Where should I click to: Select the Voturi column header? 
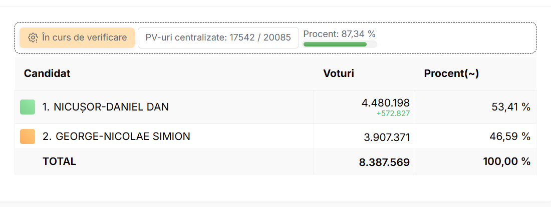(x=339, y=73)
